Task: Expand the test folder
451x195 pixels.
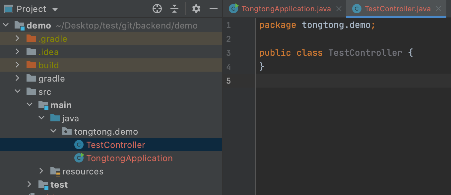Action: (30, 184)
